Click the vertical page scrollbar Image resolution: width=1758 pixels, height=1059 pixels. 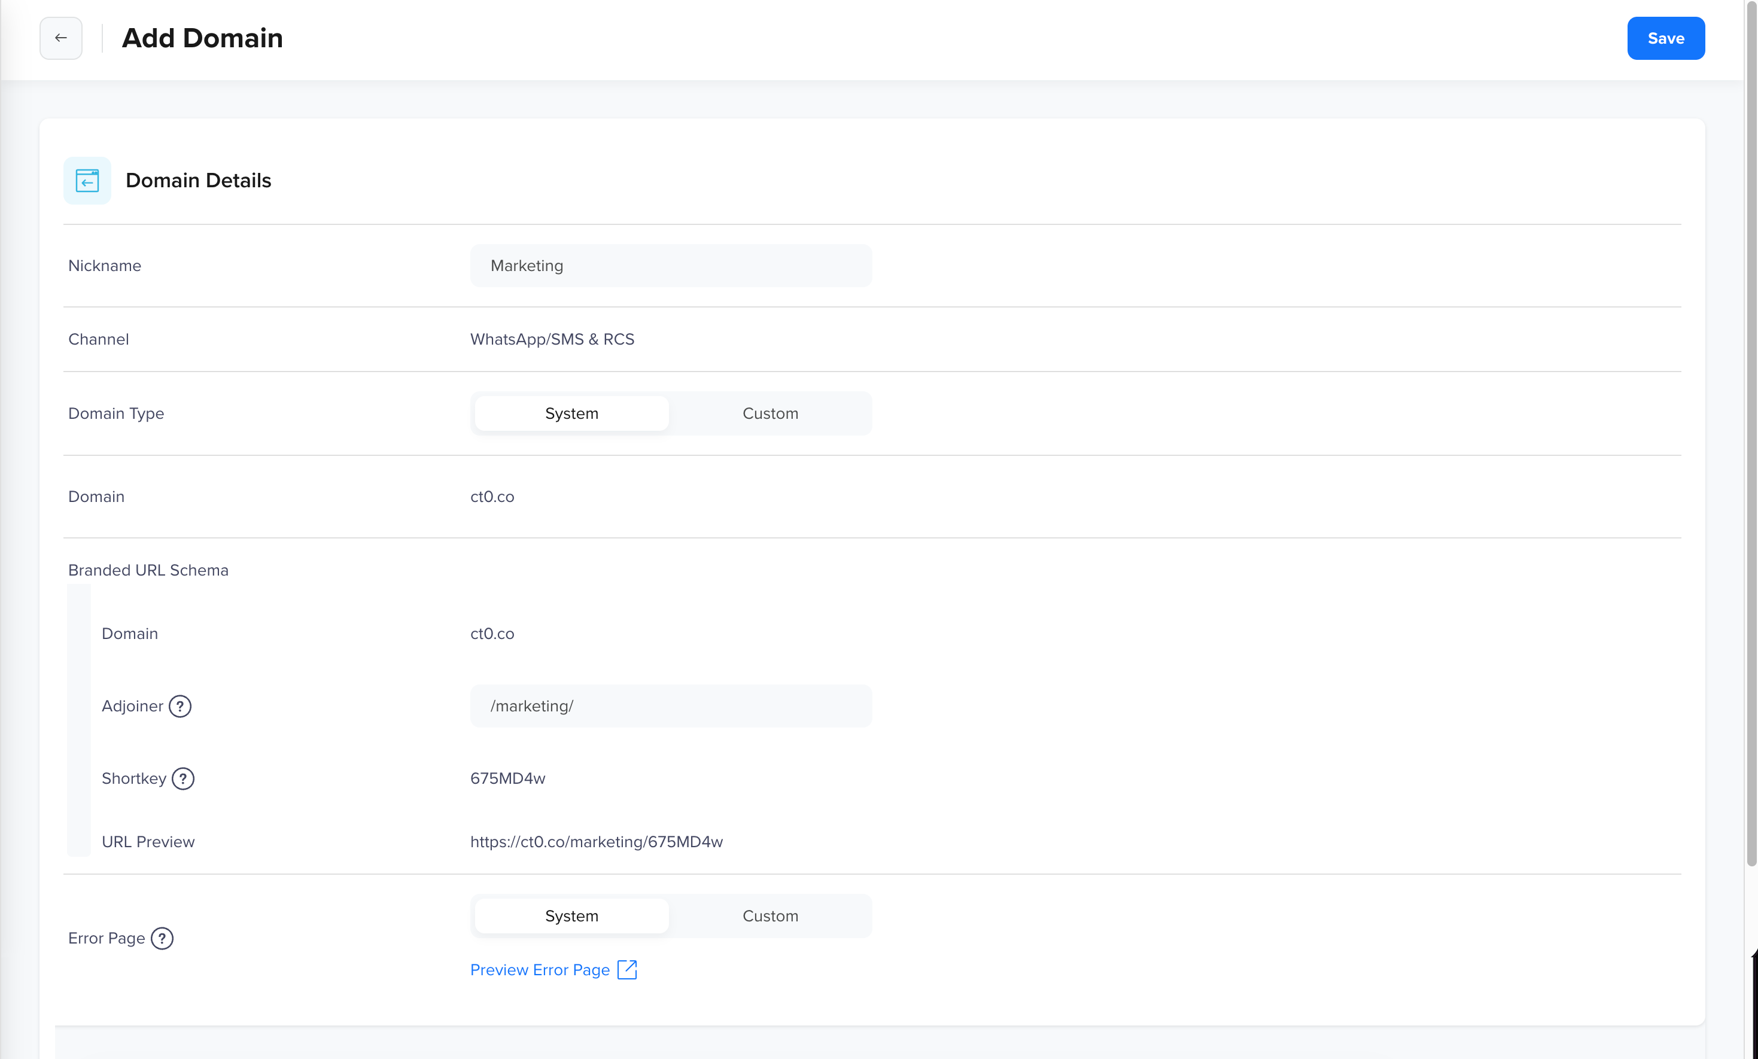[1751, 428]
